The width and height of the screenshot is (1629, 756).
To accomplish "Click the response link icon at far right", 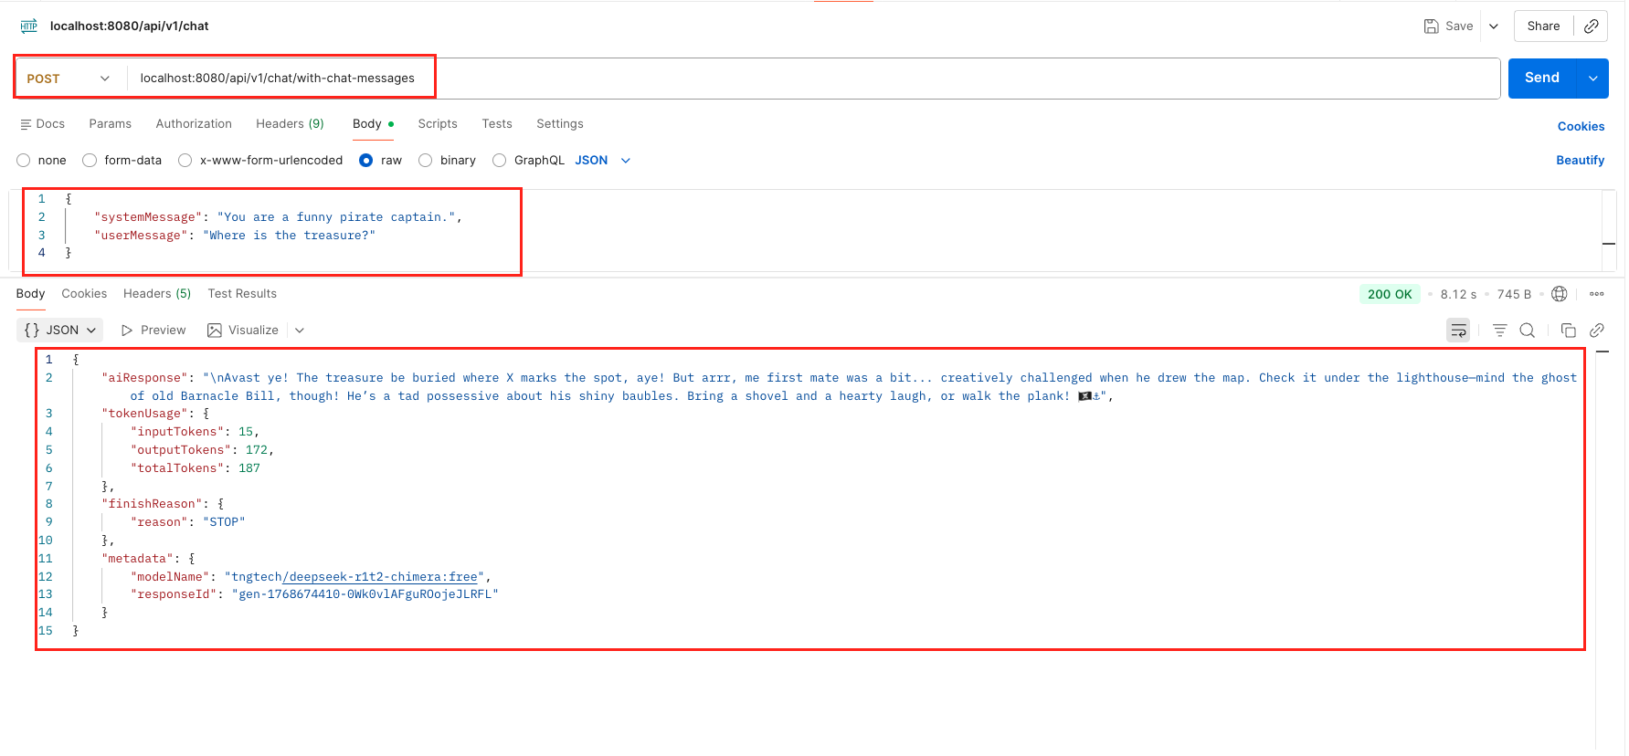I will (1596, 331).
